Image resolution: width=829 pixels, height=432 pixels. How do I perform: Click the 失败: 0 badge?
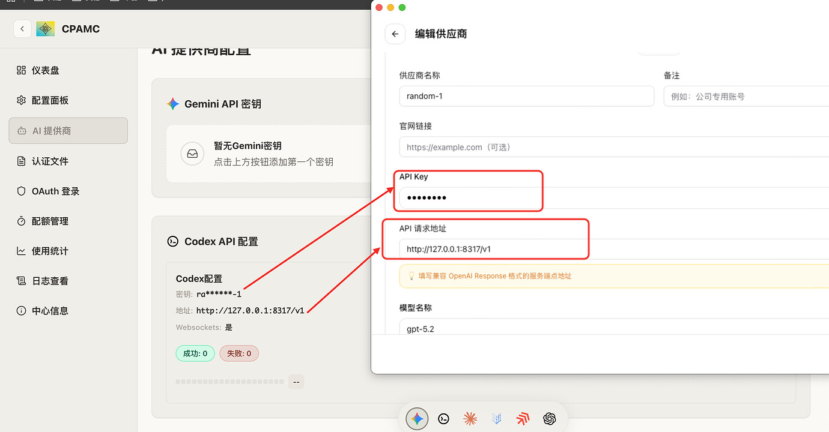(239, 353)
